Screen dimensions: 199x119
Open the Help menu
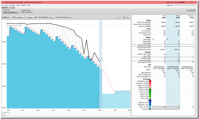(29, 5)
